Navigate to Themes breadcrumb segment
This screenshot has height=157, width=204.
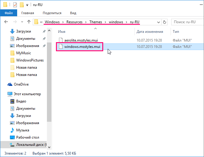click(x=96, y=22)
